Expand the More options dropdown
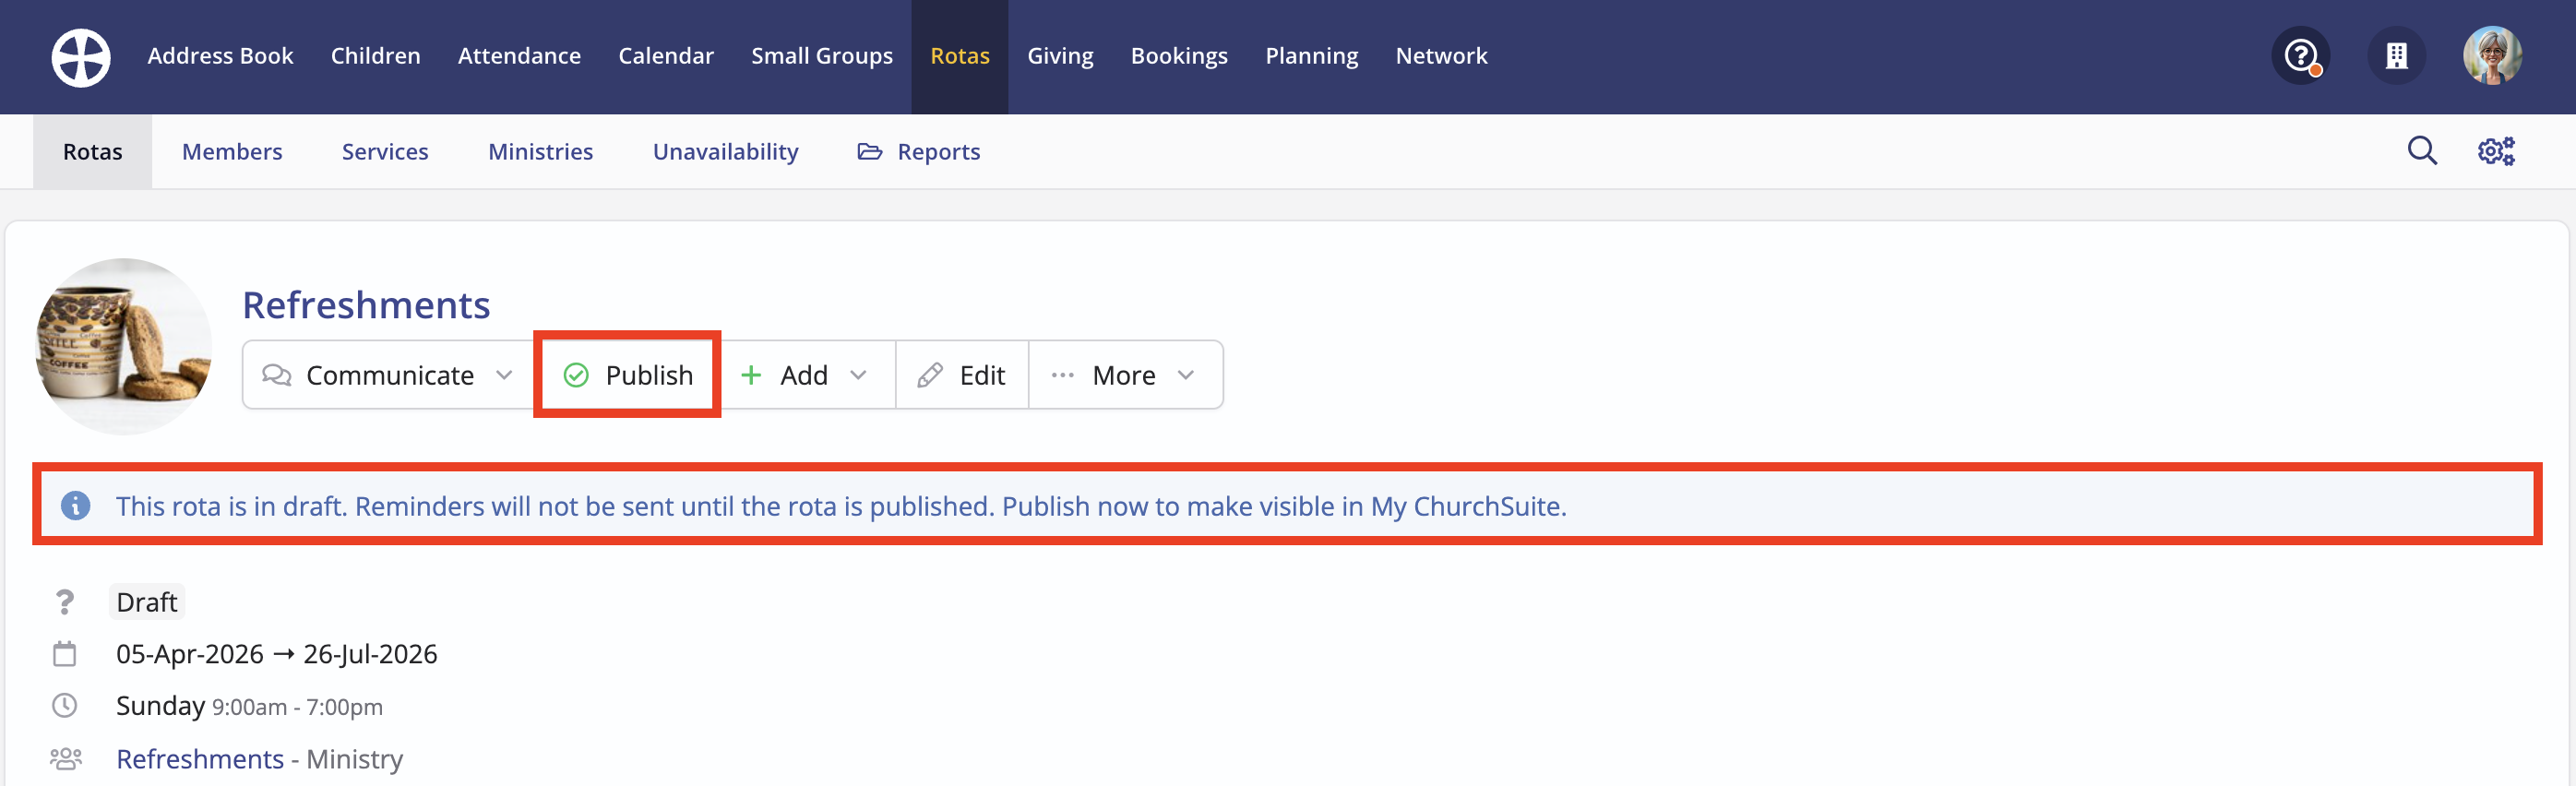2576x786 pixels. click(x=1125, y=375)
